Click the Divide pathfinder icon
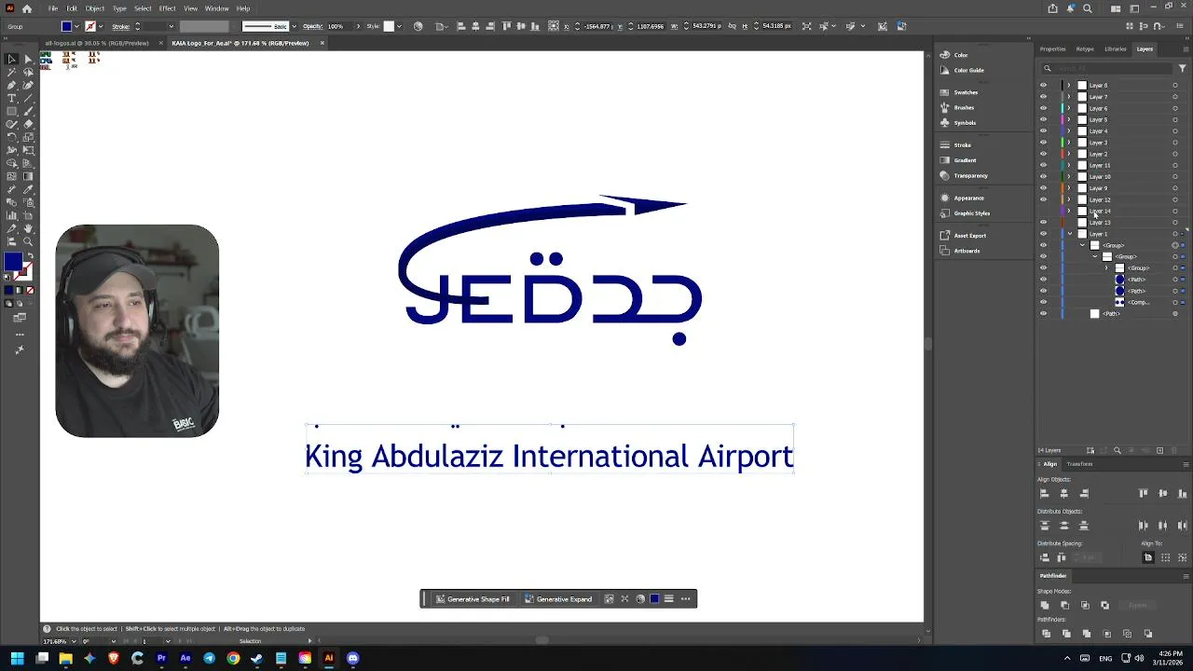 [x=1046, y=634]
